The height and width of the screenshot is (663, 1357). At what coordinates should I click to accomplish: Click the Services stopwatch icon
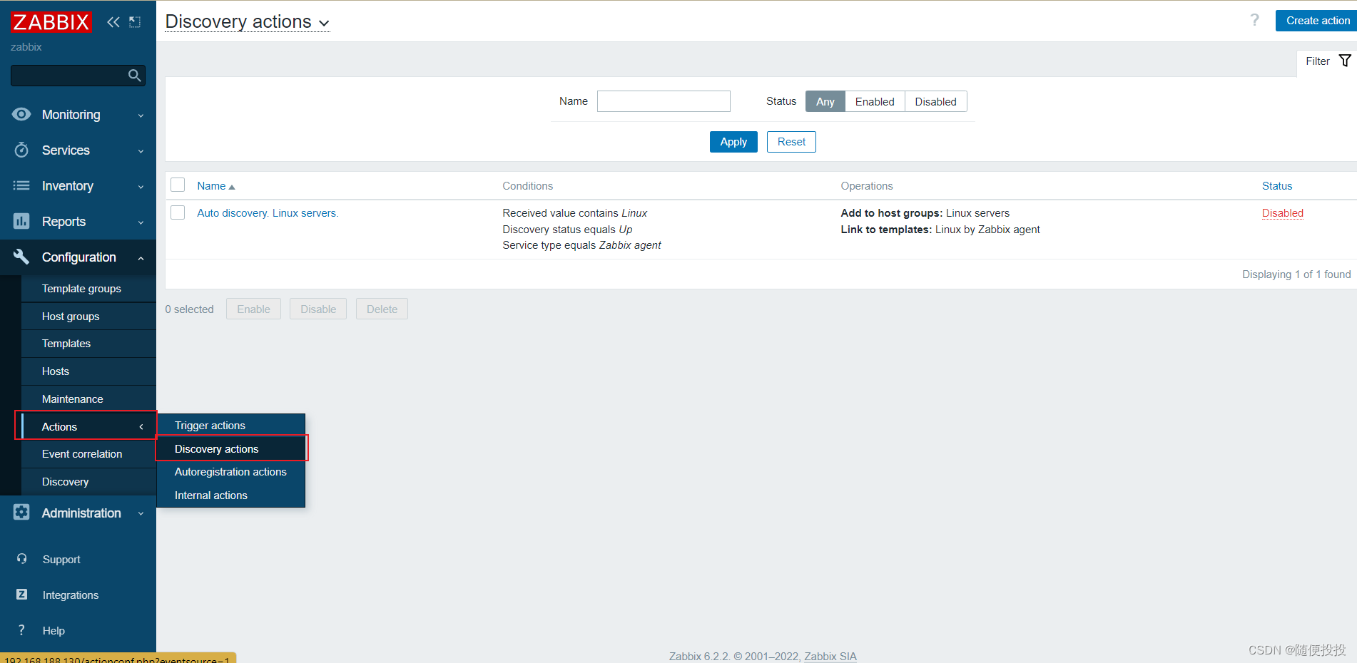pyautogui.click(x=21, y=150)
